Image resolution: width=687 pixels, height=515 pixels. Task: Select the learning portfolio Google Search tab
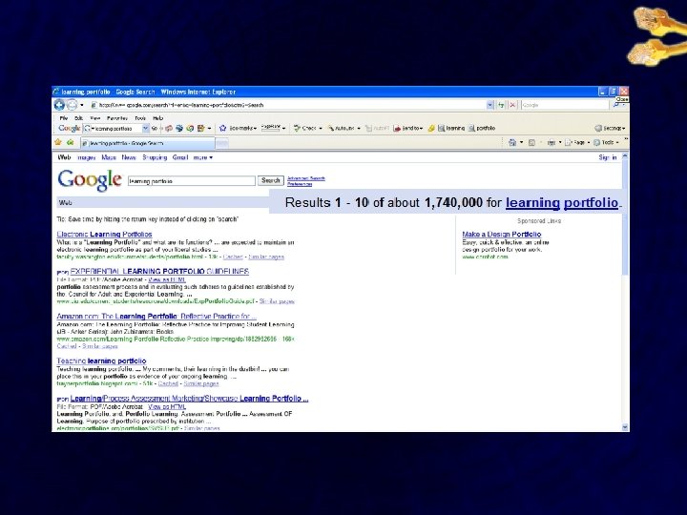147,143
